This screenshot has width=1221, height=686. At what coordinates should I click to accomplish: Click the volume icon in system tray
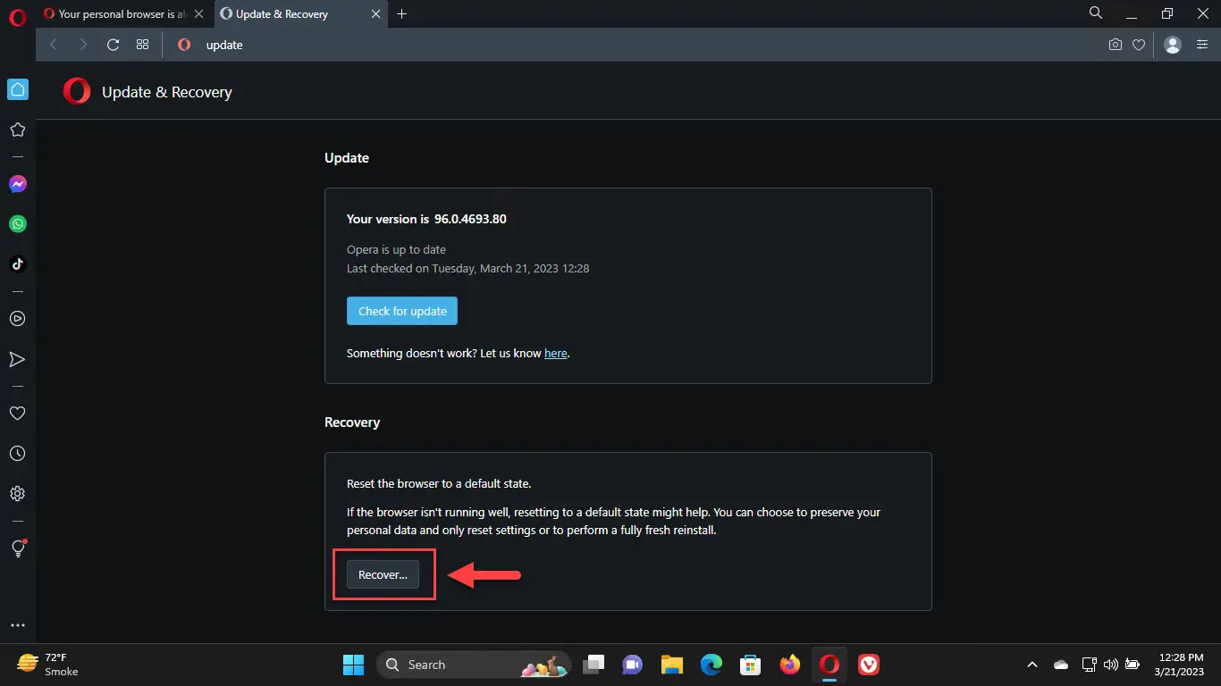click(x=1111, y=665)
